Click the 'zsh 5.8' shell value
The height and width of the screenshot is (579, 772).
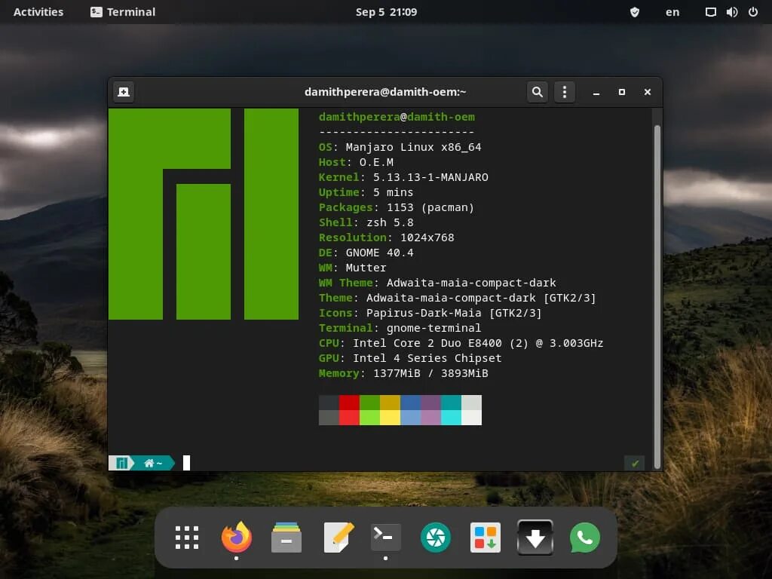390,222
